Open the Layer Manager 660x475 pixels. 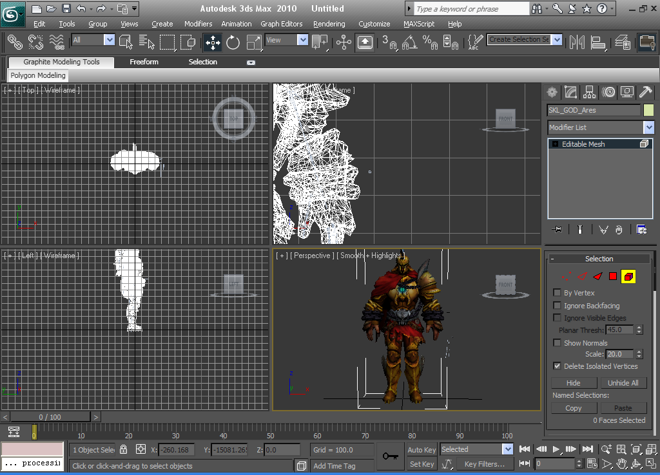(622, 42)
